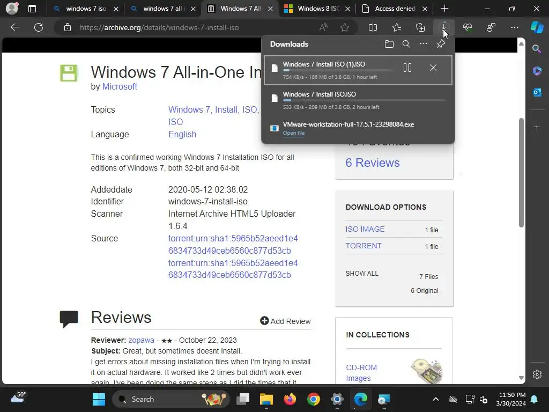Click Windows 7 Install ISO (1) progress bar
Viewport: 549px width, 412px height.
(338, 70)
